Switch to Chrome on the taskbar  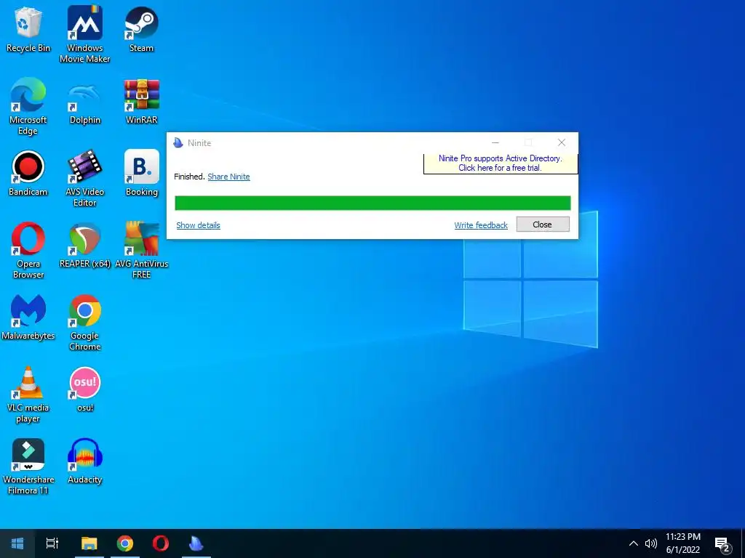(125, 543)
